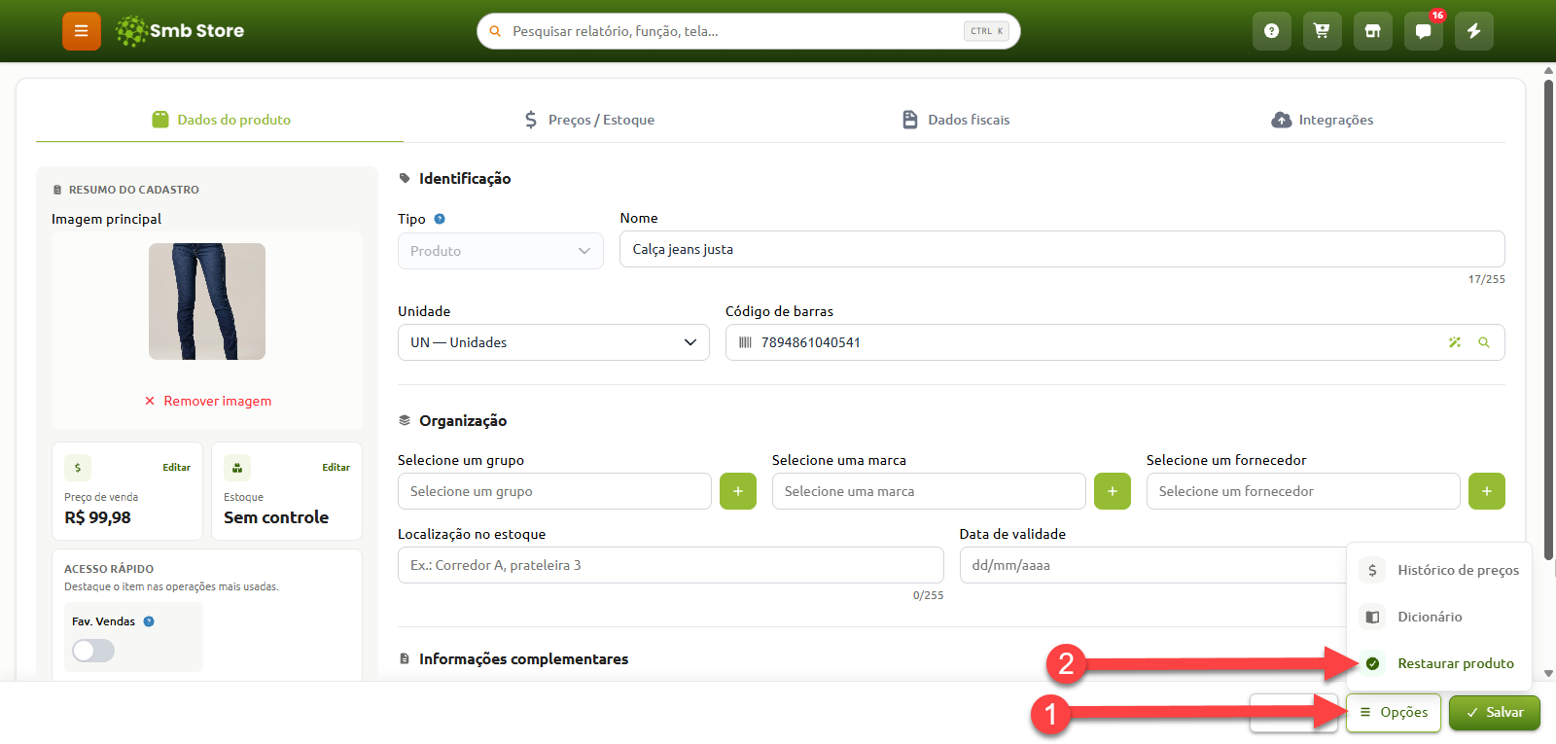This screenshot has width=1556, height=744.
Task: Click the Remover imagem link
Action: point(207,401)
